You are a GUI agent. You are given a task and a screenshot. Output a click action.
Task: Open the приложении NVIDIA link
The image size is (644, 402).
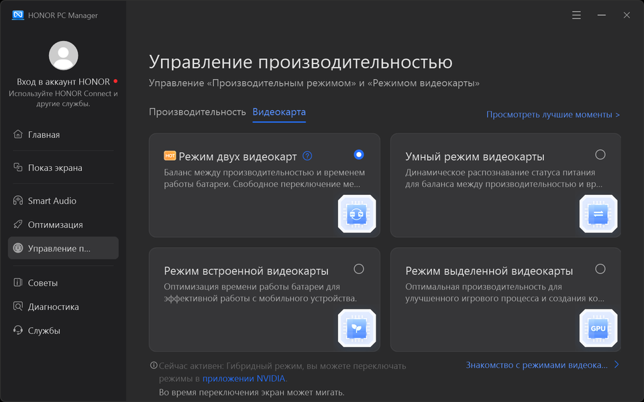point(244,378)
